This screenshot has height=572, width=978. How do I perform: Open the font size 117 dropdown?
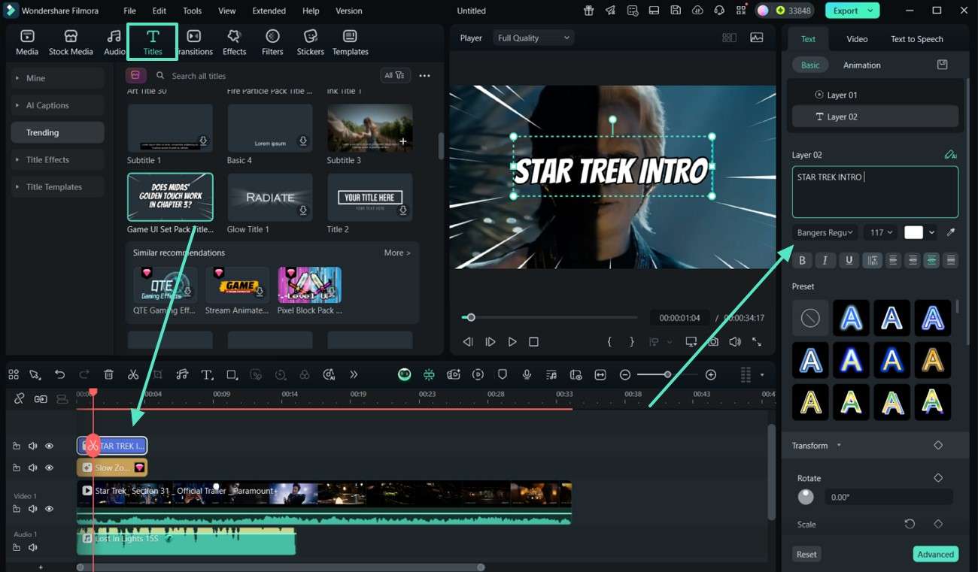click(x=881, y=232)
